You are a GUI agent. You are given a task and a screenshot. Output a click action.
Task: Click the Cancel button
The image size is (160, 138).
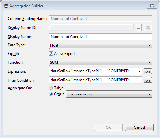[139, 128]
